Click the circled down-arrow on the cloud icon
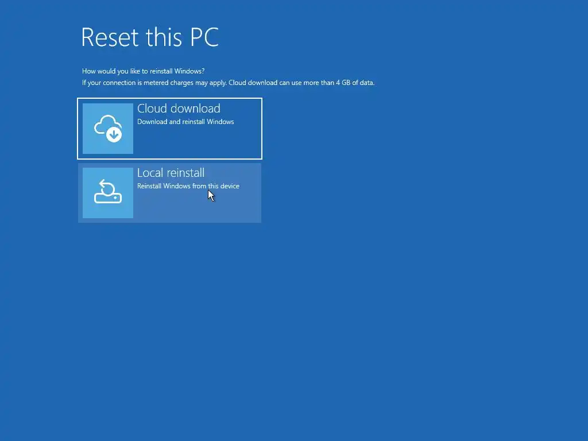 point(114,134)
